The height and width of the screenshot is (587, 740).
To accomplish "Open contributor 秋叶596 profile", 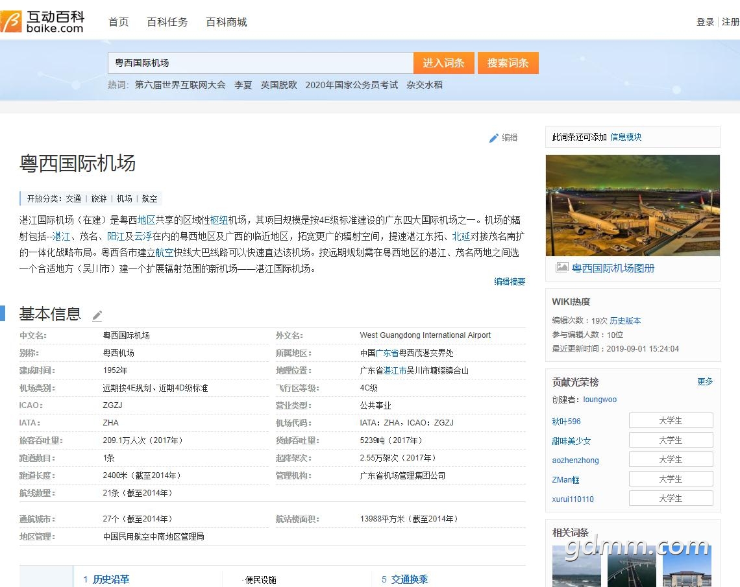I will pyautogui.click(x=566, y=421).
